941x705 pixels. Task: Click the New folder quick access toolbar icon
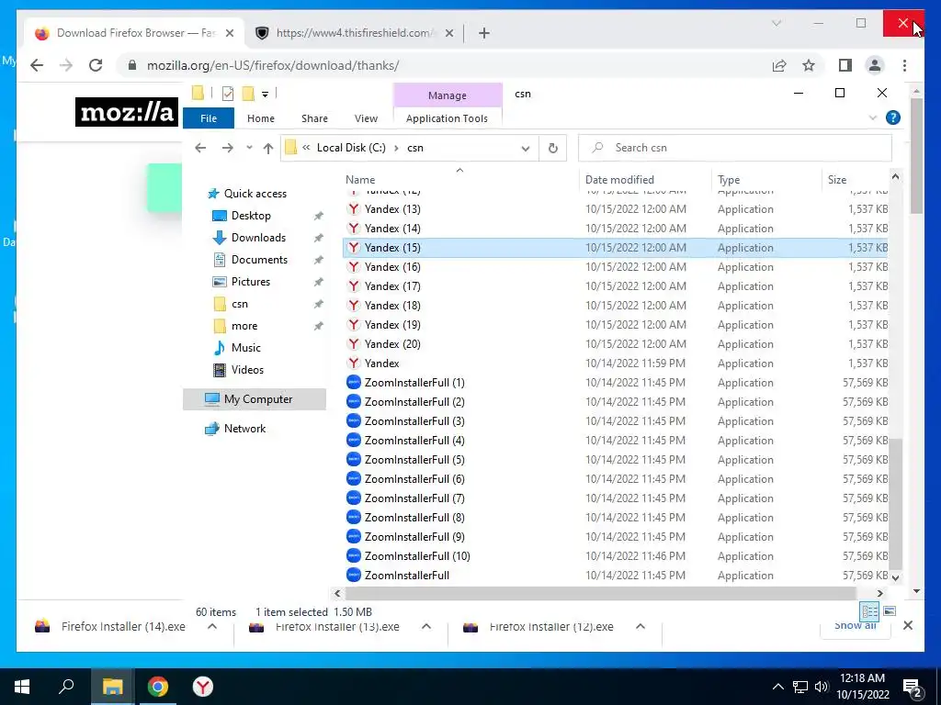coord(248,94)
